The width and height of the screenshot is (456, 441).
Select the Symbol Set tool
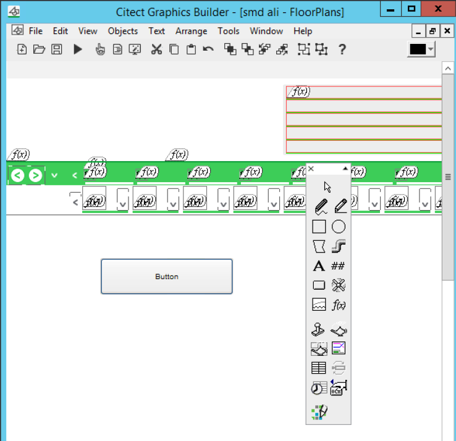click(x=339, y=285)
